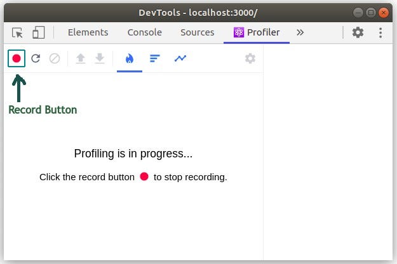
Task: Maximize the DevTools window
Action: pos(371,13)
